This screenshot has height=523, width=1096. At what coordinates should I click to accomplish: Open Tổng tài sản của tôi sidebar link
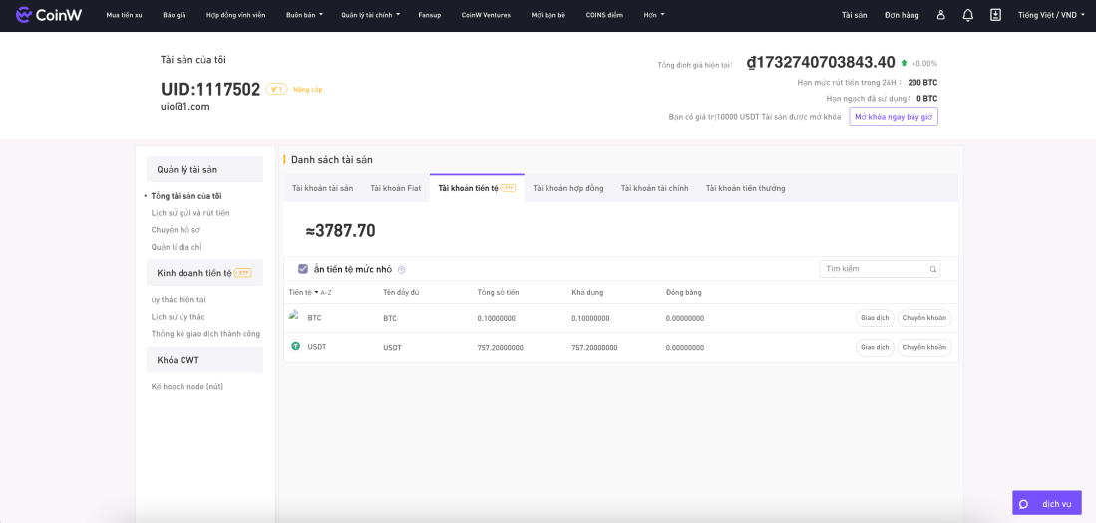click(x=186, y=196)
